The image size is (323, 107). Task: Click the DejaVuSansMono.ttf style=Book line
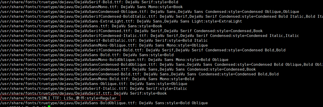tap(91, 7)
